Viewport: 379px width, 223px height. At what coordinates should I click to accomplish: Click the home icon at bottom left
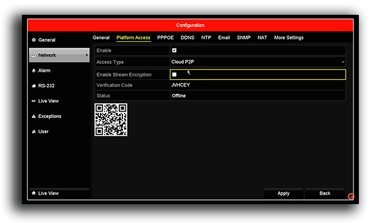(34, 193)
